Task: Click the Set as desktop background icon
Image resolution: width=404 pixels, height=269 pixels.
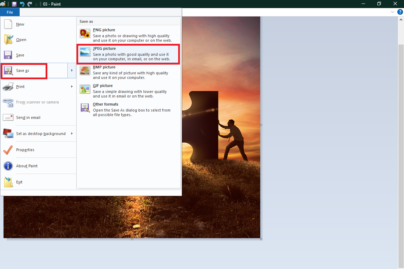Action: [x=8, y=134]
